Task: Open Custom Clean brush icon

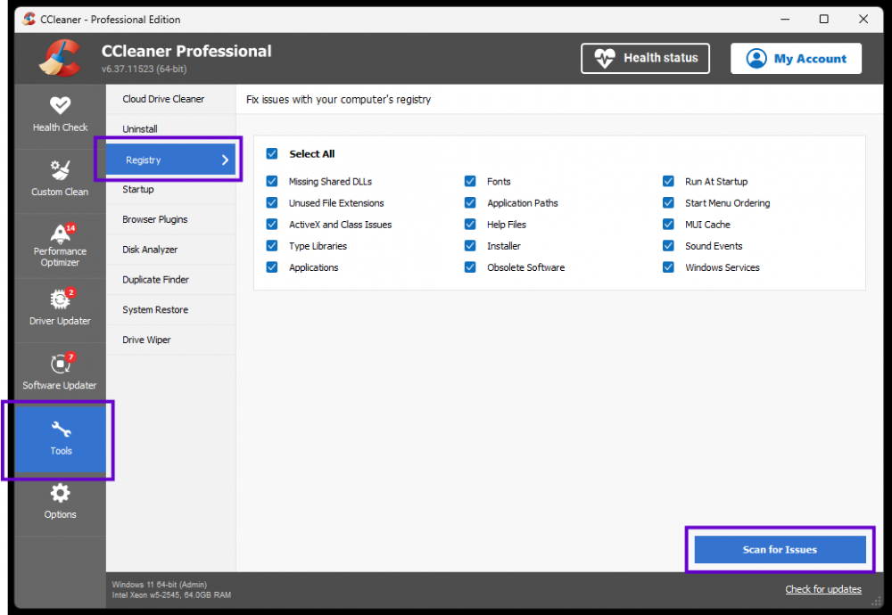Action: pyautogui.click(x=60, y=169)
